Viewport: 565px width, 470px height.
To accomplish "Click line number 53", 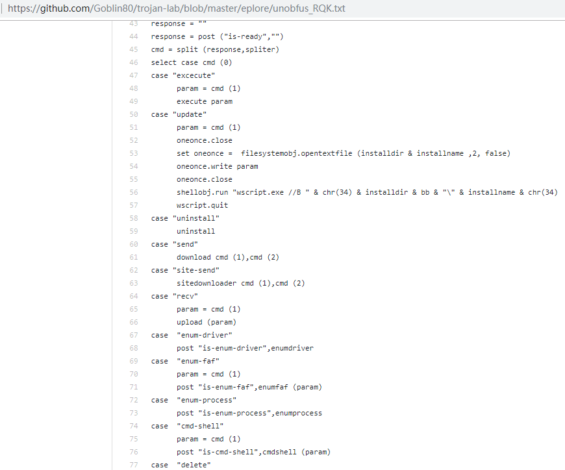I will (x=134, y=153).
